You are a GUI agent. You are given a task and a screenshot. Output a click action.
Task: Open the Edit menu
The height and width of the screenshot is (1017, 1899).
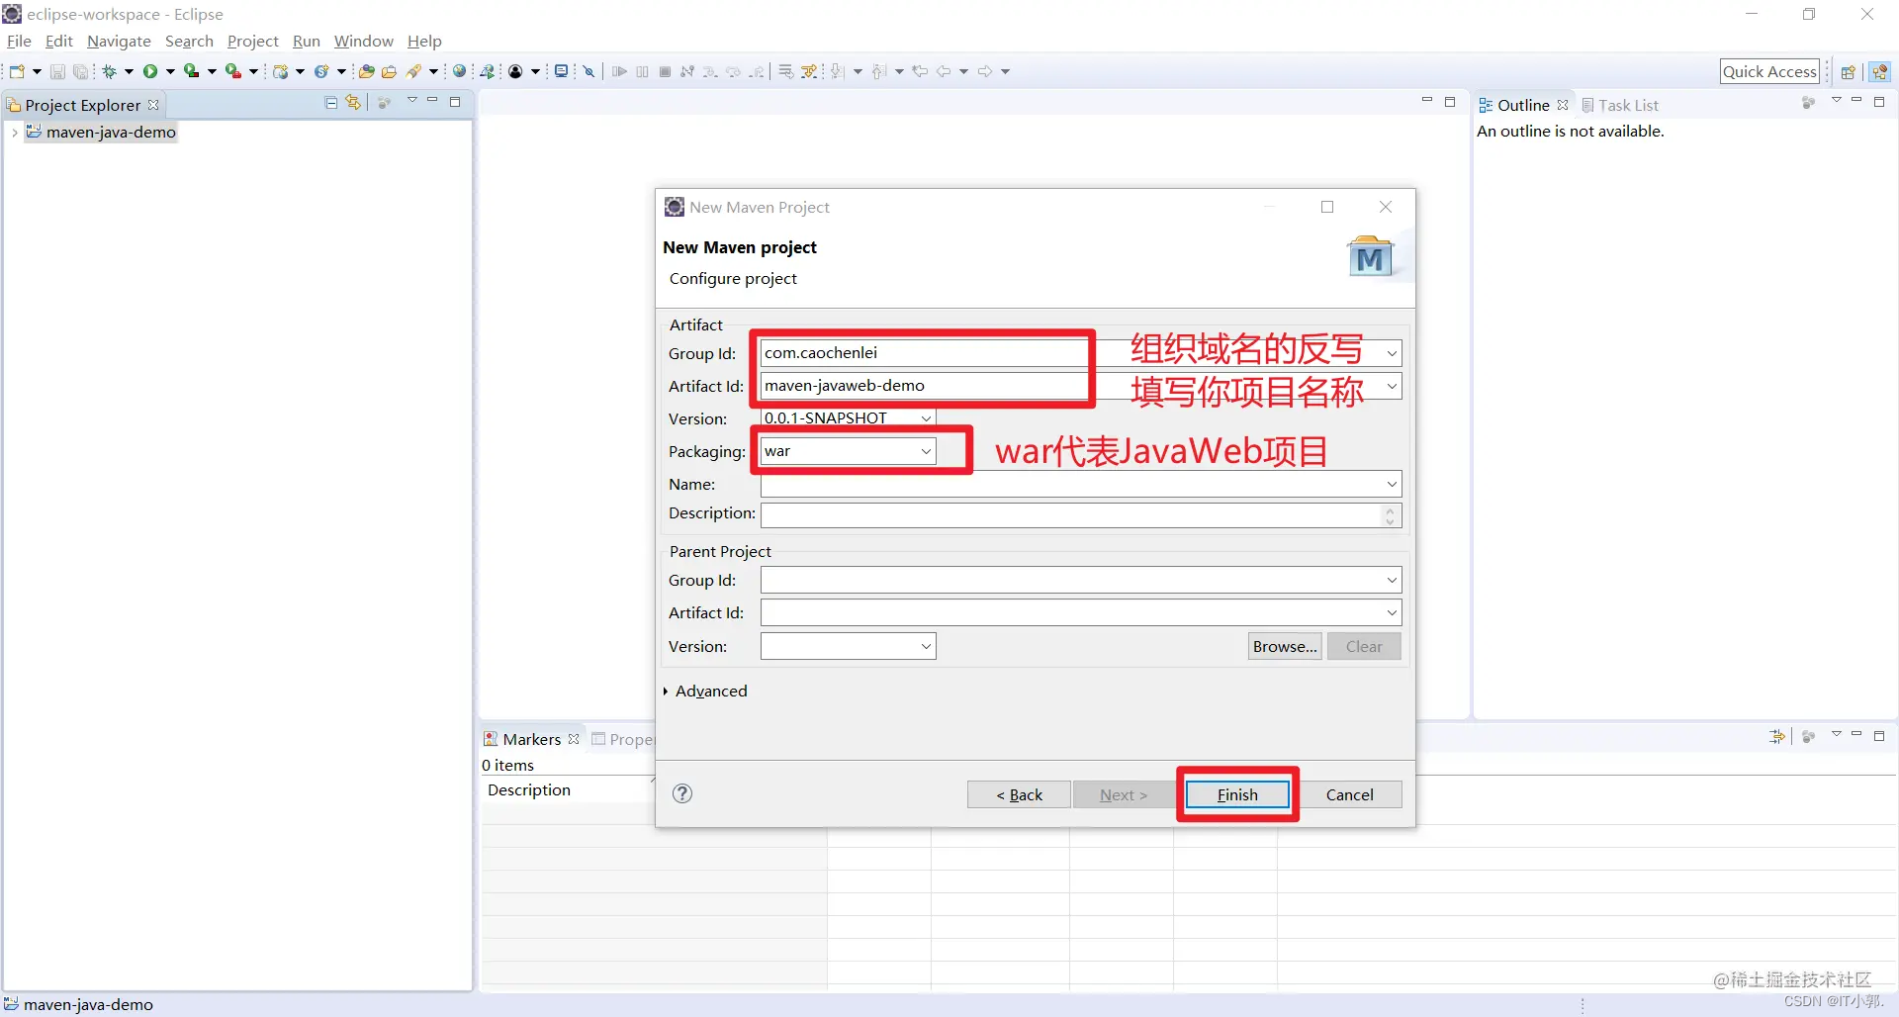[59, 41]
